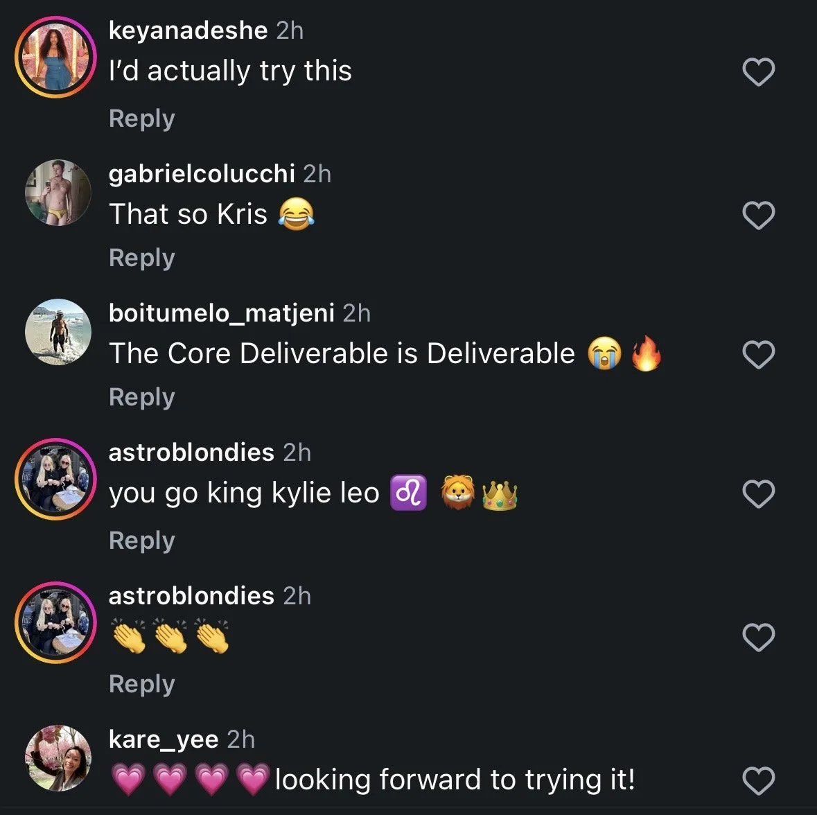817x815 pixels.
Task: Like gabrielcolucchi's "That so Kris" comment
Action: coord(758,216)
